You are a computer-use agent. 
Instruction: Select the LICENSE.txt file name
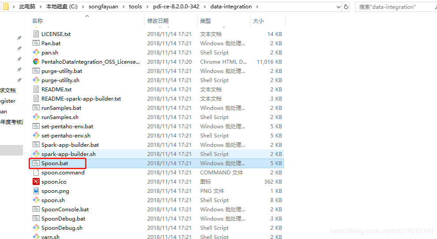56,34
